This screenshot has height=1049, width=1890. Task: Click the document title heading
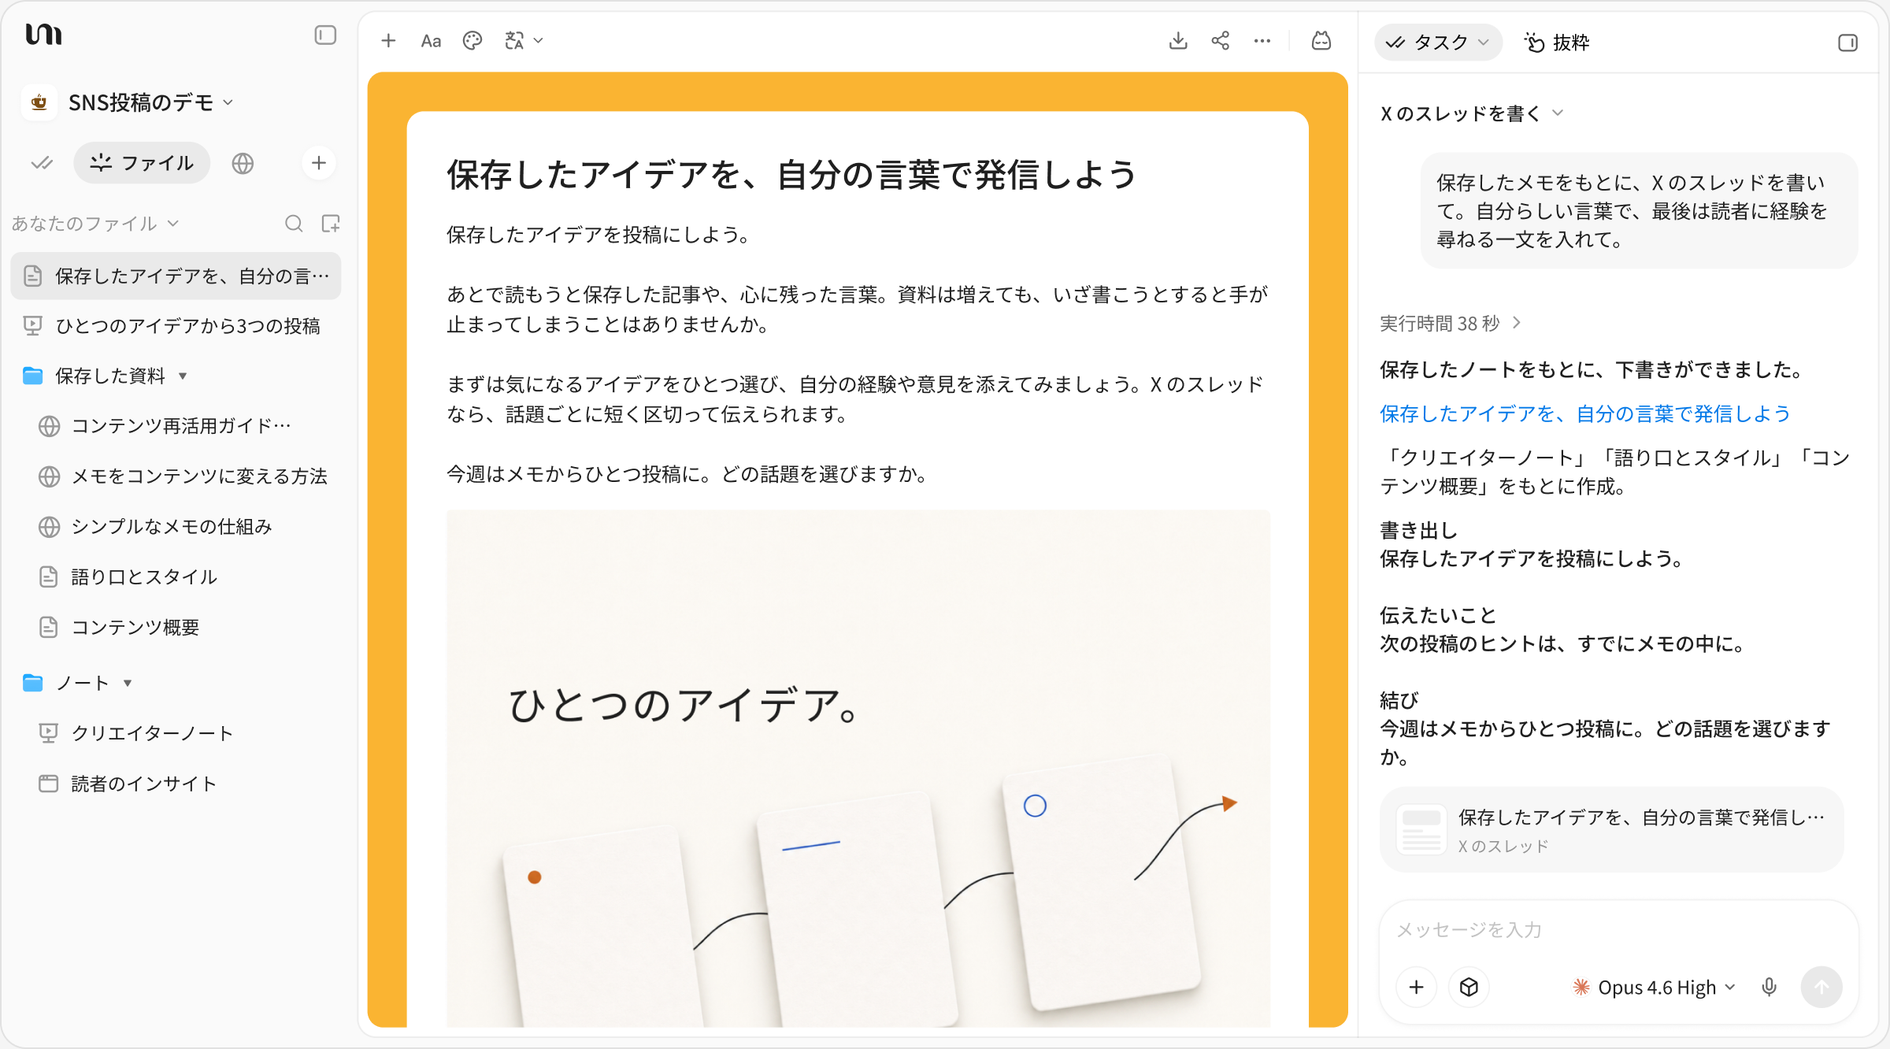click(791, 175)
